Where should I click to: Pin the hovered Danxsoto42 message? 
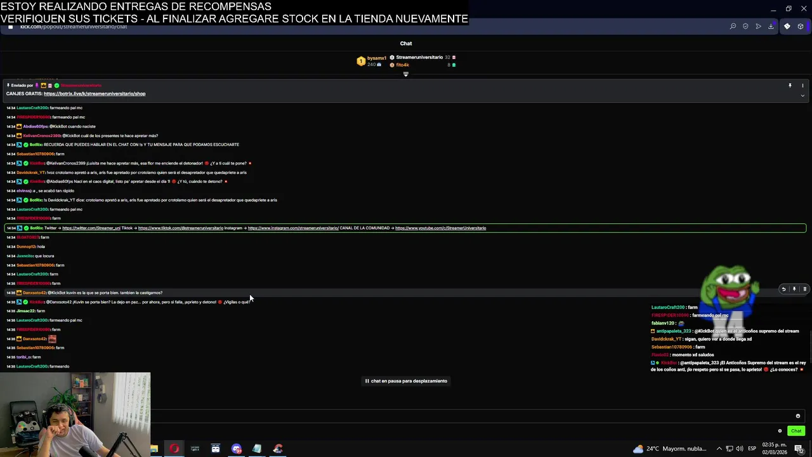click(794, 289)
